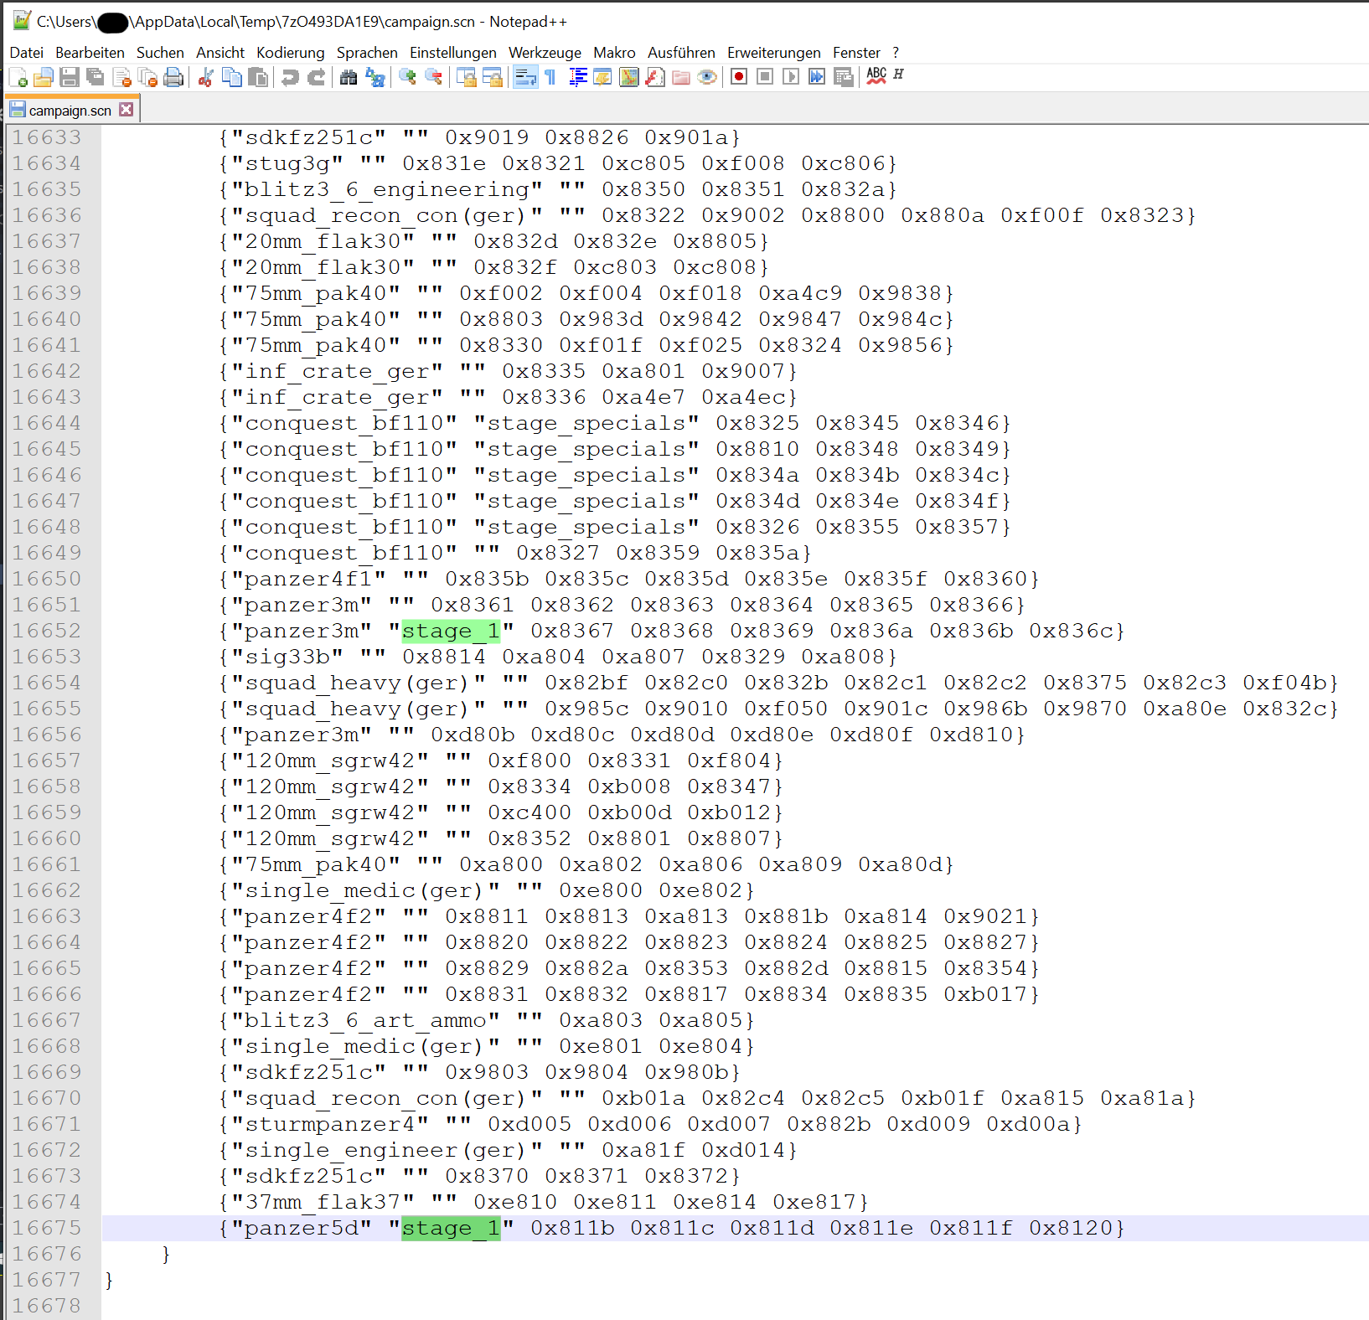Screen dimensions: 1369x1320
Task: Toggle synchronized horizontal scrolling
Action: pos(493,78)
